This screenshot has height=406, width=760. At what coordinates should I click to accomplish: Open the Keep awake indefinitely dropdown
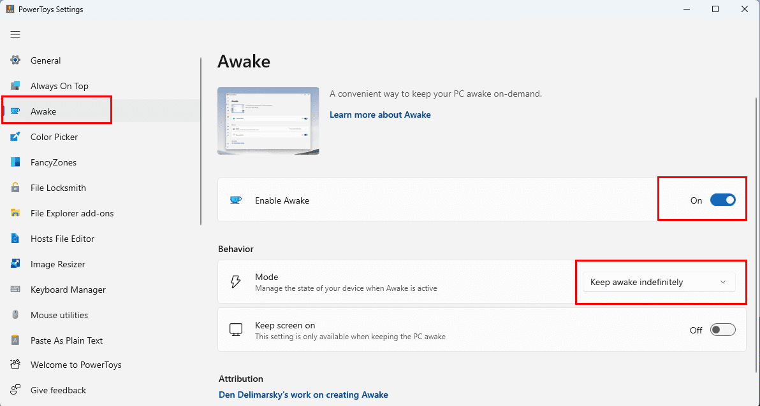(x=659, y=282)
